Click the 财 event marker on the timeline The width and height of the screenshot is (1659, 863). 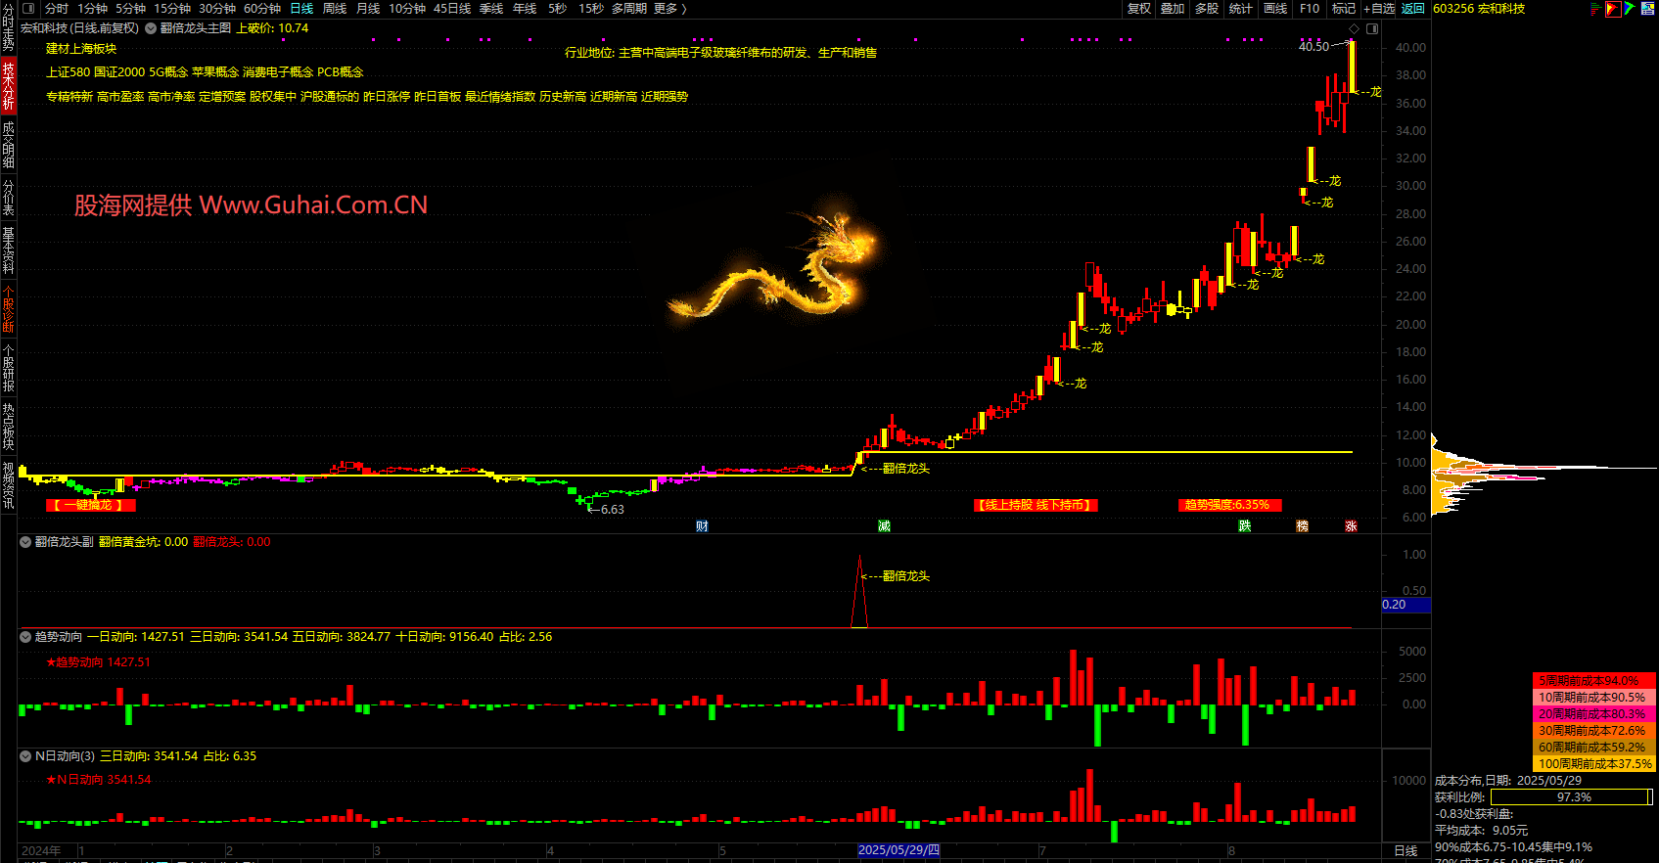point(702,525)
